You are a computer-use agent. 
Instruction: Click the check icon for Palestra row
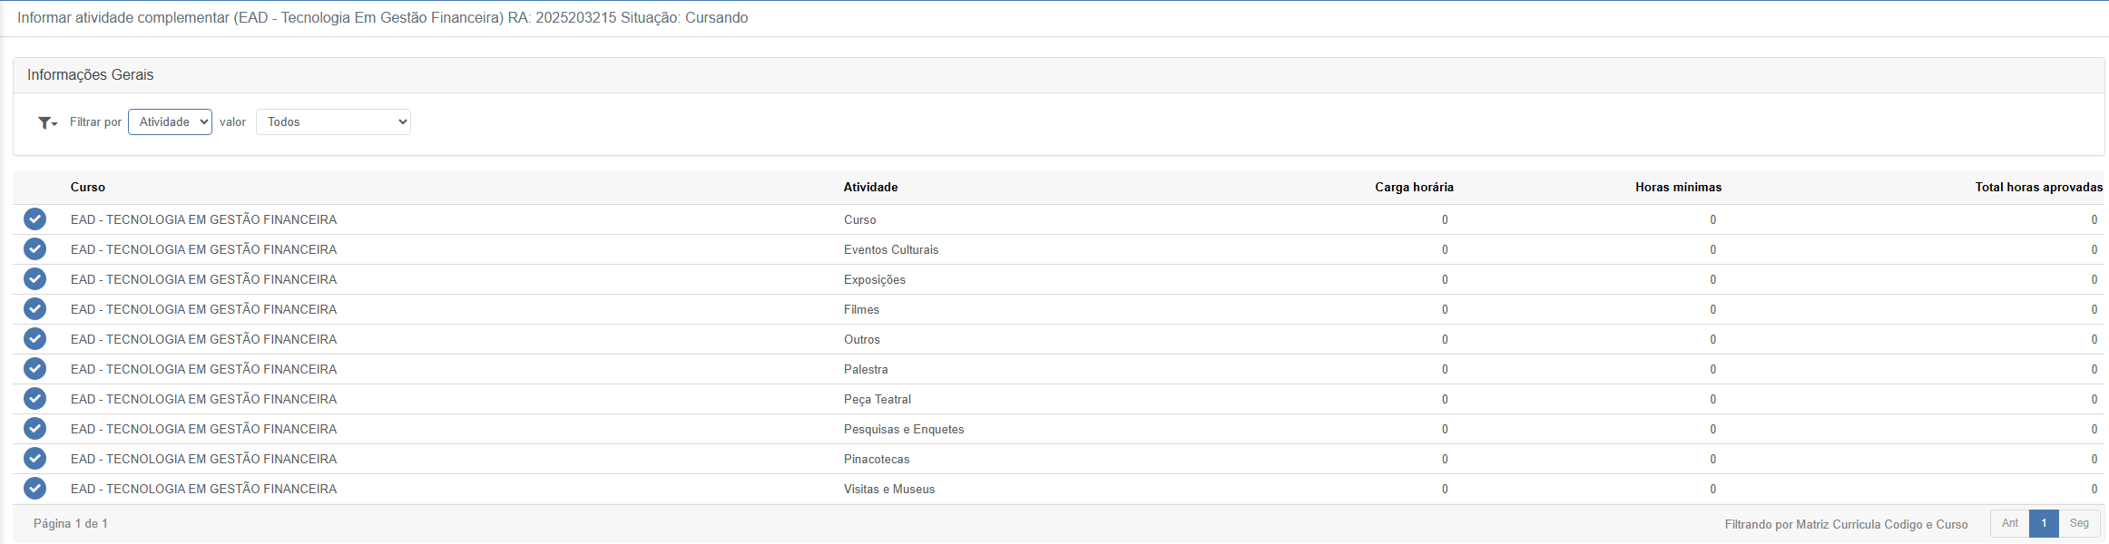coord(34,369)
